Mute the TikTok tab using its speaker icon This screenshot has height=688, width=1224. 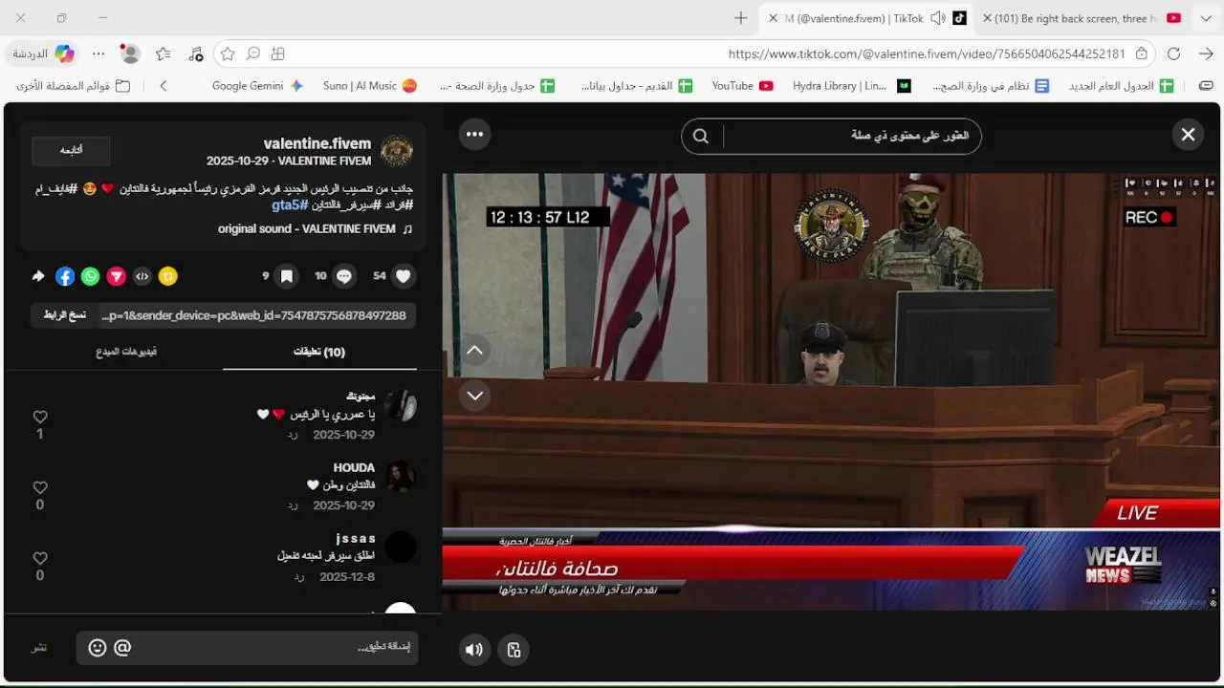[x=938, y=18]
